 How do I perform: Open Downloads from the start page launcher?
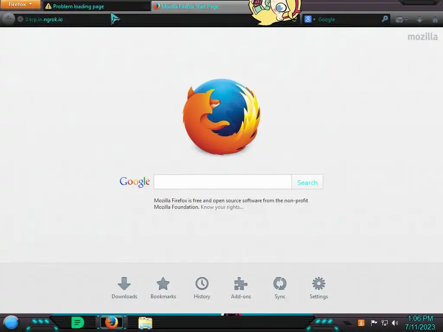(124, 288)
